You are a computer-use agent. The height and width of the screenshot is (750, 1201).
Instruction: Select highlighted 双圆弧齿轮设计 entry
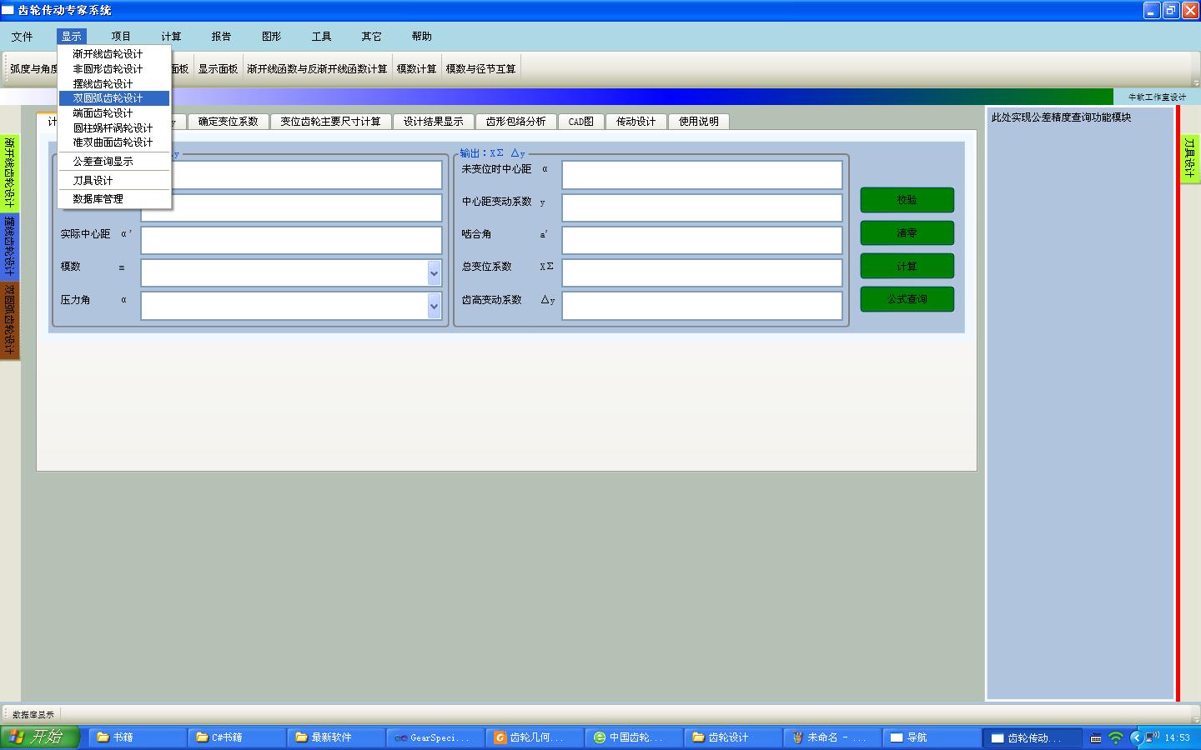pyautogui.click(x=114, y=98)
